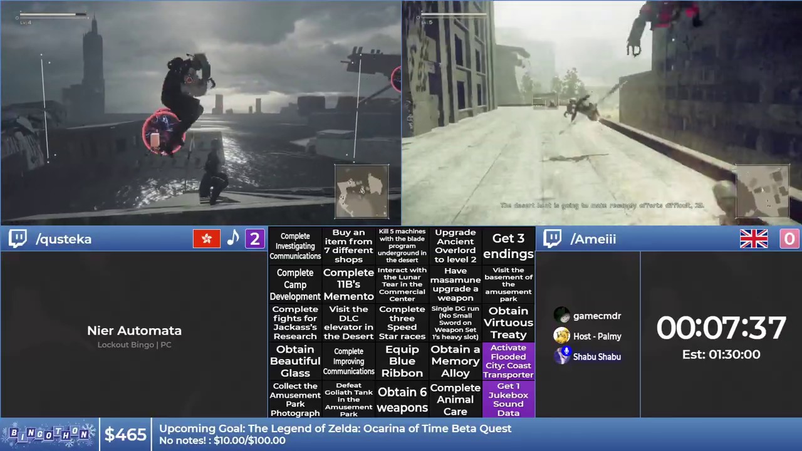This screenshot has height=451, width=802.
Task: Click the gamecmdr commentator name
Action: tap(597, 316)
